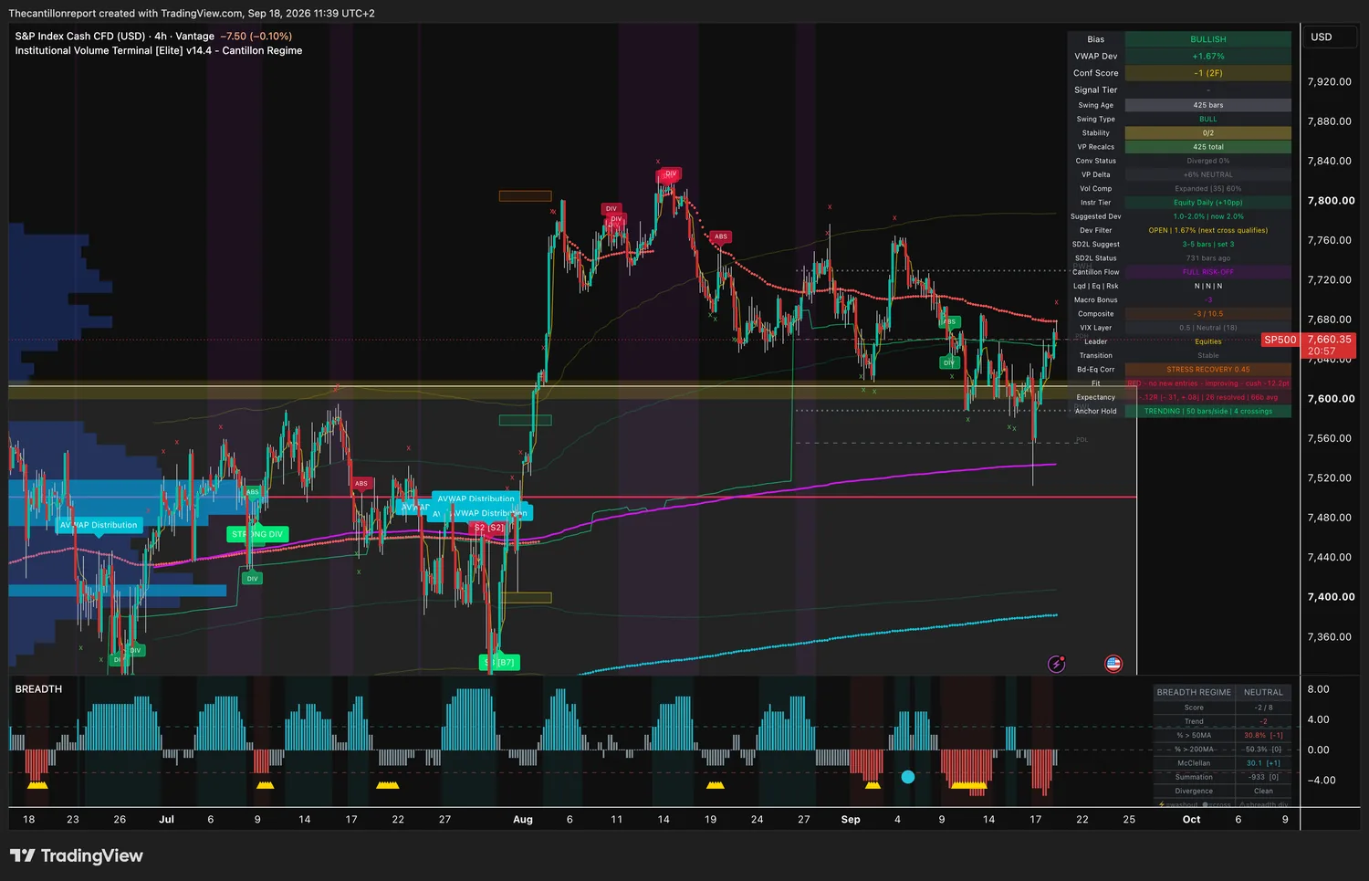
Task: Click the Institutional Volume Terminal indicator title
Action: point(159,50)
